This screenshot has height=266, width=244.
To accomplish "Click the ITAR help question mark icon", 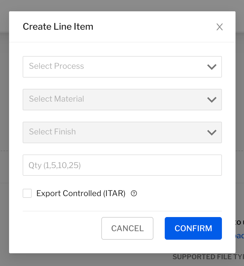I will (x=134, y=194).
